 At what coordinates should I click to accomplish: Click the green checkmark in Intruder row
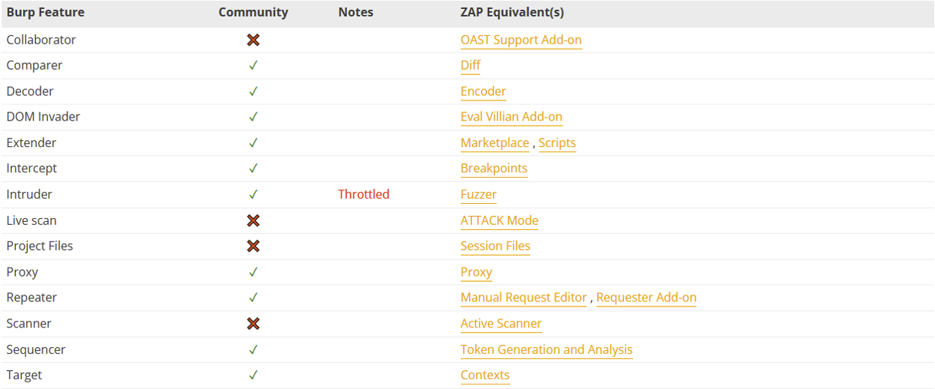pos(253,194)
